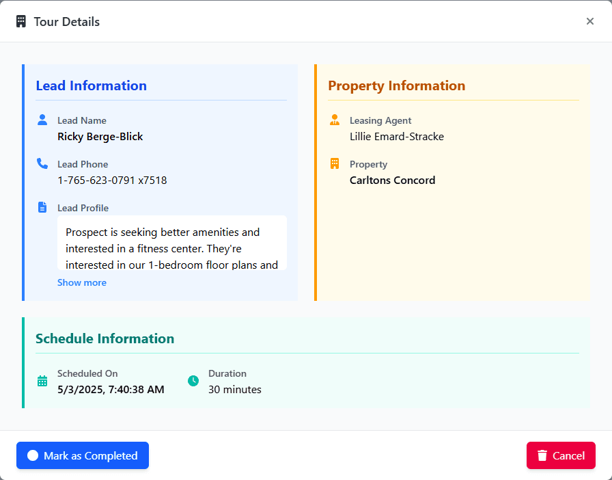Image resolution: width=612 pixels, height=480 pixels.
Task: Select the Leasing Agent person icon
Action: tap(334, 118)
